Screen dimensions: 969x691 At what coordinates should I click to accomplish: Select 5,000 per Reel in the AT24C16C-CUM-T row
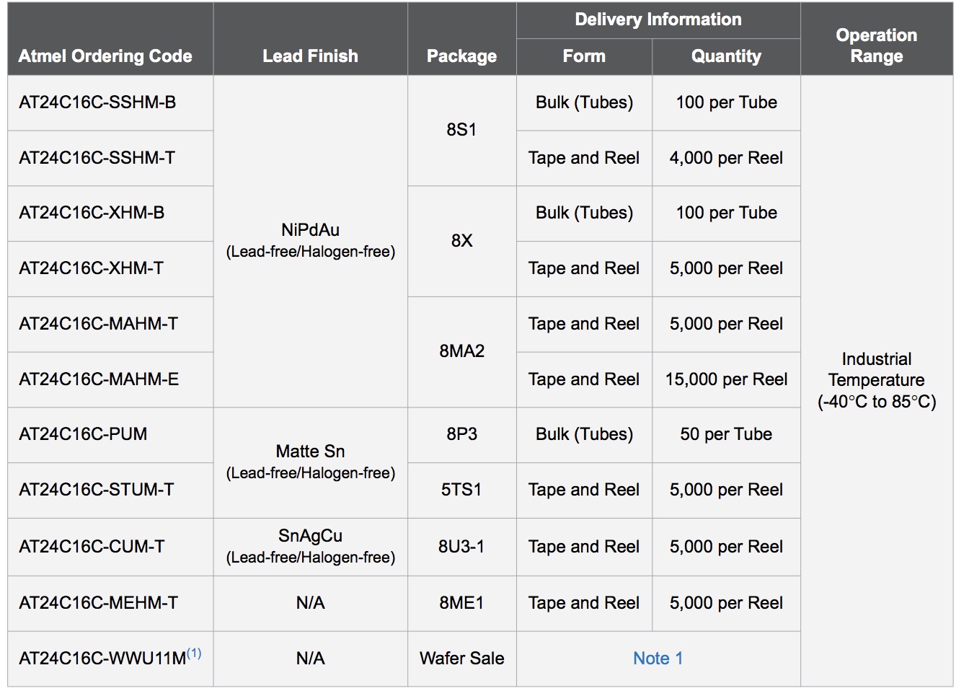pos(726,547)
